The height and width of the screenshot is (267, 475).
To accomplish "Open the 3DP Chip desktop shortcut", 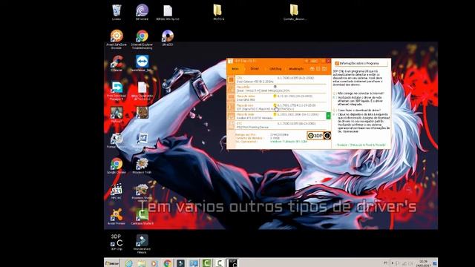I will tap(117, 243).
